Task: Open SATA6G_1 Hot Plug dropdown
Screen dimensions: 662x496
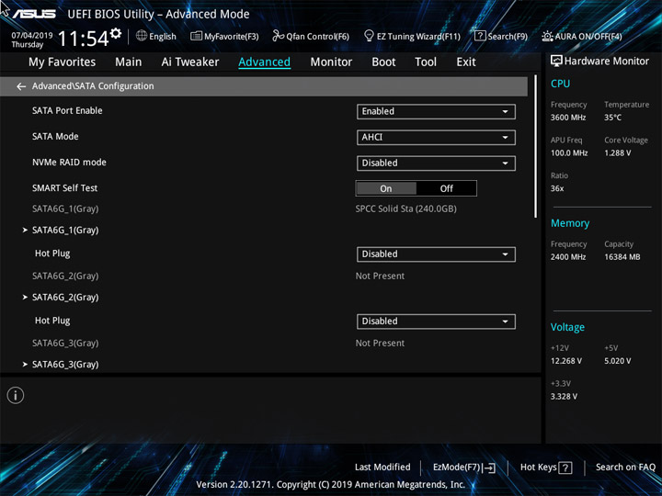Action: click(436, 254)
